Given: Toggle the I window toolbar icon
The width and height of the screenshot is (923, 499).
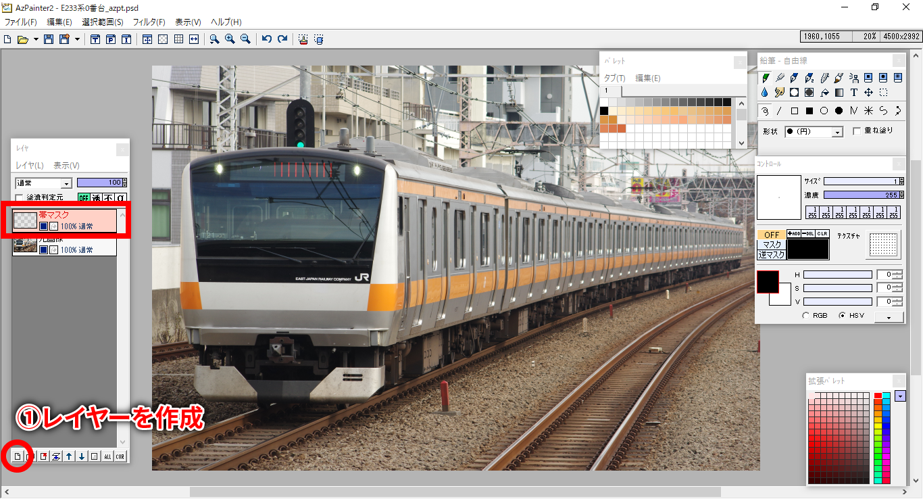Looking at the screenshot, I should (x=126, y=40).
